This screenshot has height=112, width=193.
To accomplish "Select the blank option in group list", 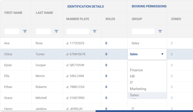I will point(147,64).
